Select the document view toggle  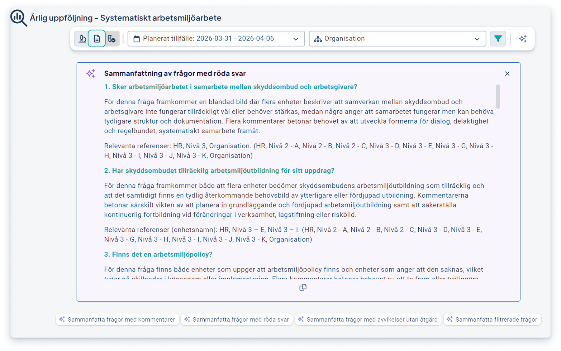click(x=97, y=39)
